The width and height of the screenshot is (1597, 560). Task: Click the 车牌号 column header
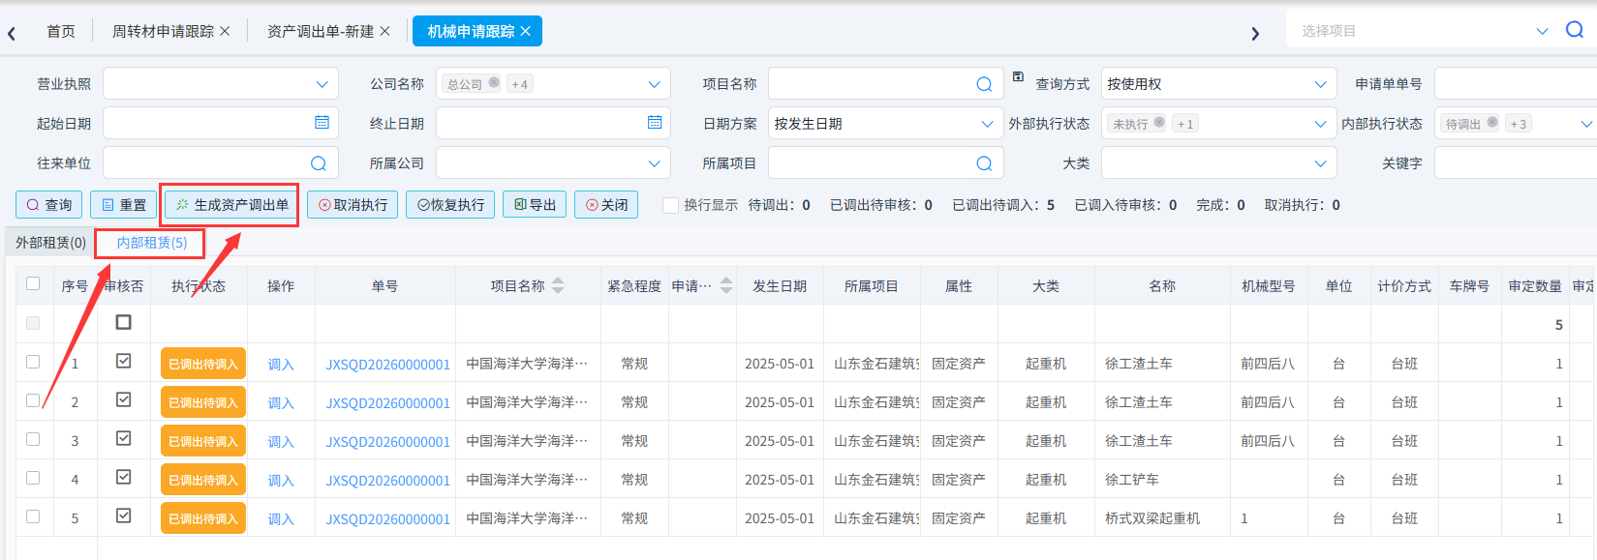point(1469,285)
